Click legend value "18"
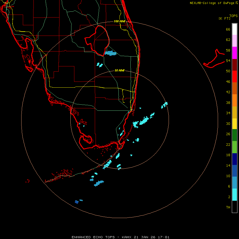This screenshot has height=239, width=239. pyautogui.click(x=228, y=155)
